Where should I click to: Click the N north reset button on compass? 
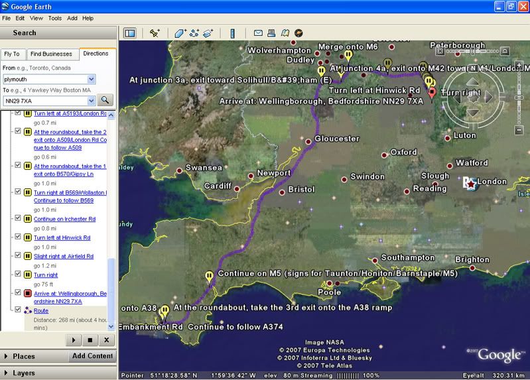coord(474,68)
